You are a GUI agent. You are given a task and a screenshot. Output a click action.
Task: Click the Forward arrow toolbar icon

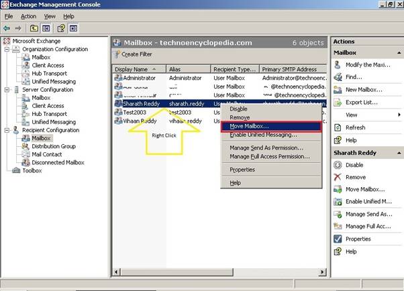click(18, 28)
